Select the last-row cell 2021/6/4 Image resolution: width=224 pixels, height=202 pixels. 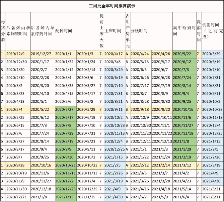point(184,197)
